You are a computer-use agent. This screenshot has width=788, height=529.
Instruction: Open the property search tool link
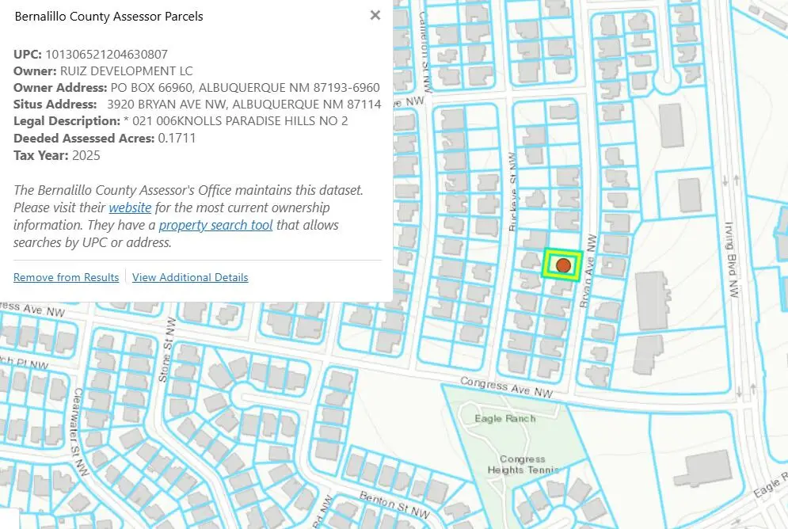click(x=215, y=225)
